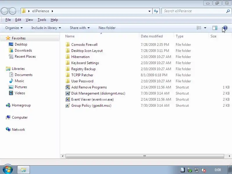Open the Tools menu
Viewport: 232px width, 174px height.
[x=42, y=20]
